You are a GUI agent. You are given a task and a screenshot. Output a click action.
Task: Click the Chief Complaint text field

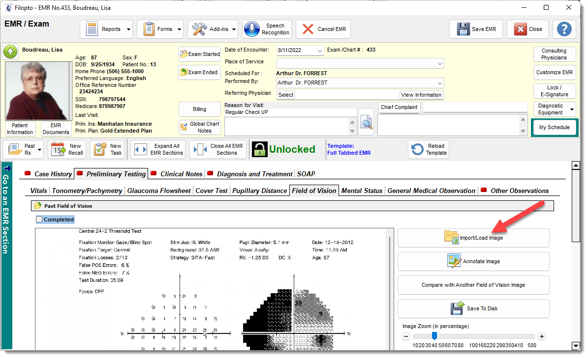point(475,108)
